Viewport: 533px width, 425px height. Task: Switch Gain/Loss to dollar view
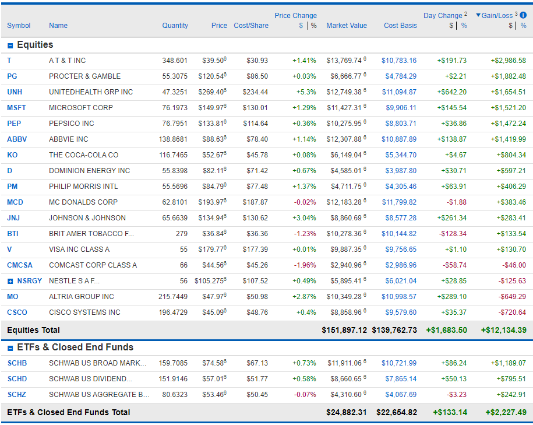tap(510, 26)
